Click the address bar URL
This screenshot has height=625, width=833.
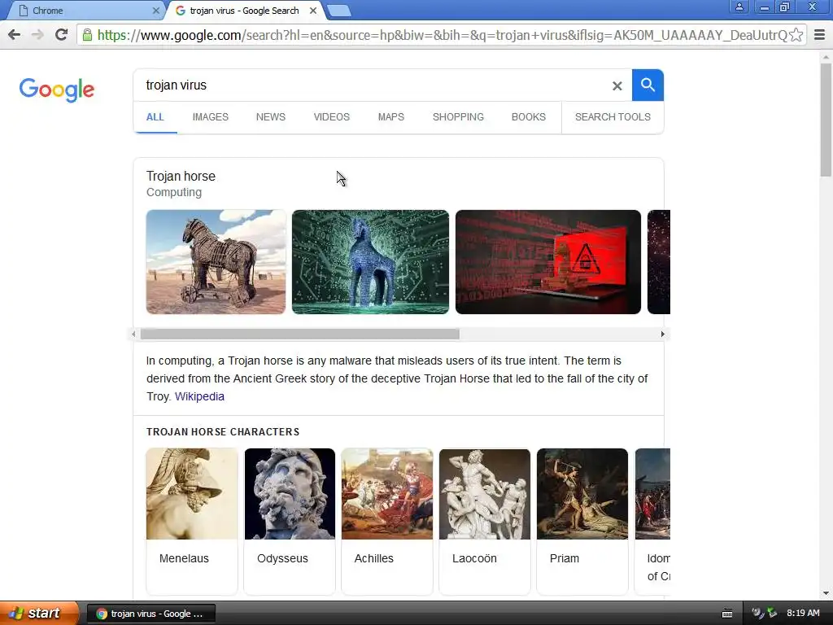pyautogui.click(x=442, y=35)
